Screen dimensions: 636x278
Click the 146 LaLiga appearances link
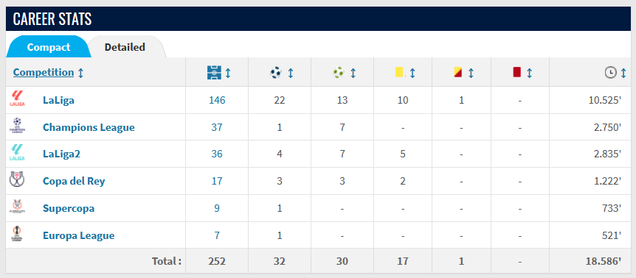click(x=217, y=100)
